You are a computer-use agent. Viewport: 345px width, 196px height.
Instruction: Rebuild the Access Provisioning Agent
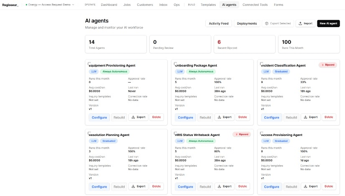(x=291, y=187)
